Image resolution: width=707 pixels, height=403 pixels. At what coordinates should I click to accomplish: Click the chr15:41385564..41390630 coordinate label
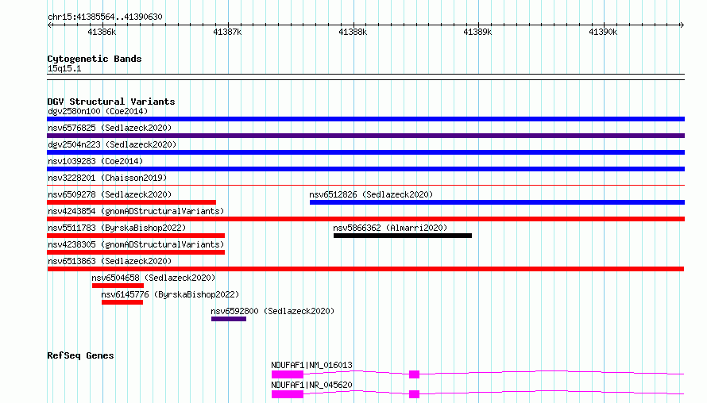point(105,17)
